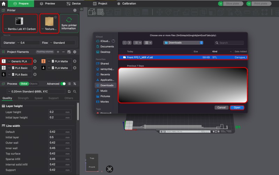Collapse sidebar panel arrow icon

tap(82, 9)
